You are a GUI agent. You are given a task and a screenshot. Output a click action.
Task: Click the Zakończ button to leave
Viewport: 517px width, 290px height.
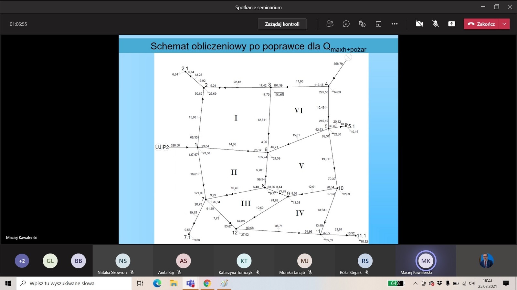click(481, 24)
